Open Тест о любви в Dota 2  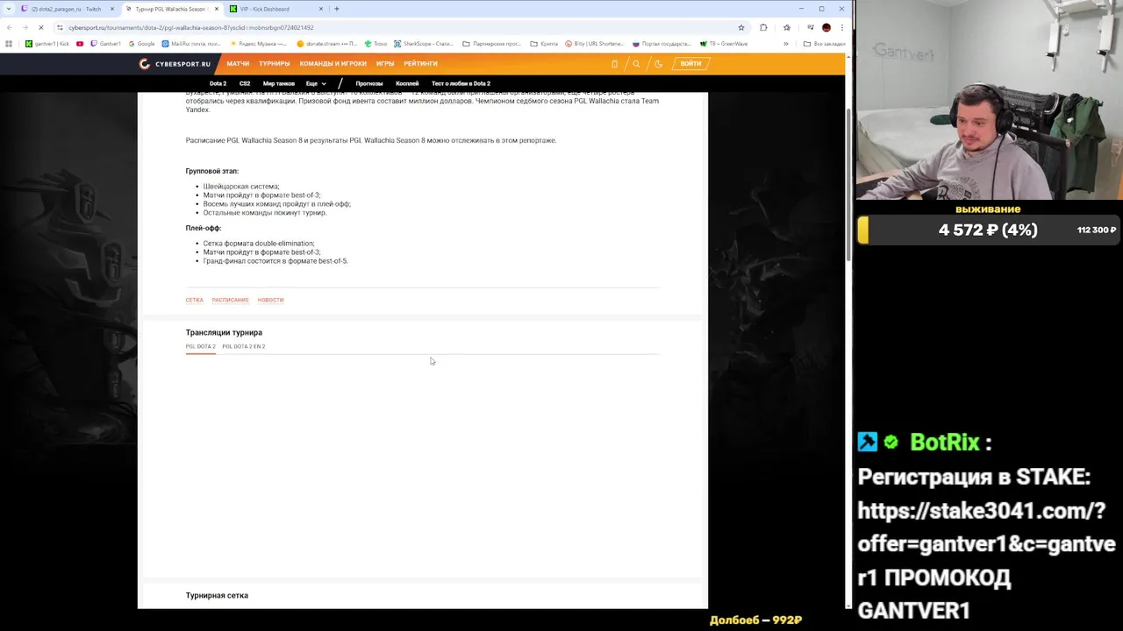click(x=461, y=83)
